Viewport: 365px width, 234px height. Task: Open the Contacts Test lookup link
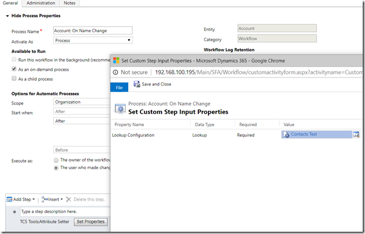click(x=304, y=134)
